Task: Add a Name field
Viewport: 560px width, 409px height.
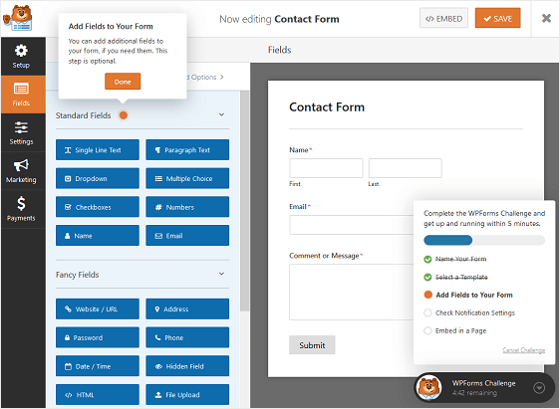Action: click(x=98, y=235)
